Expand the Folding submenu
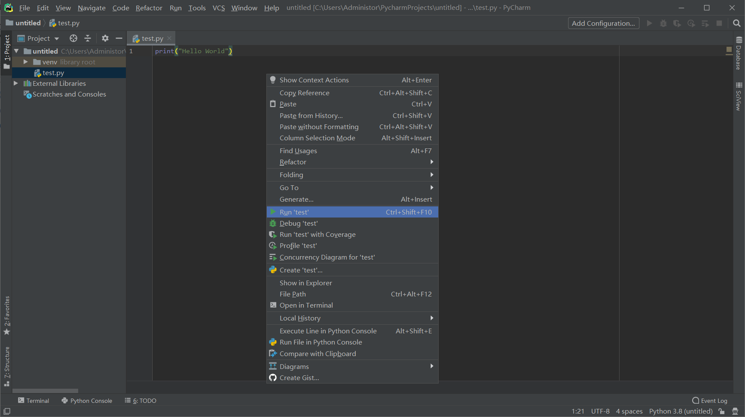745x417 pixels. [352, 175]
